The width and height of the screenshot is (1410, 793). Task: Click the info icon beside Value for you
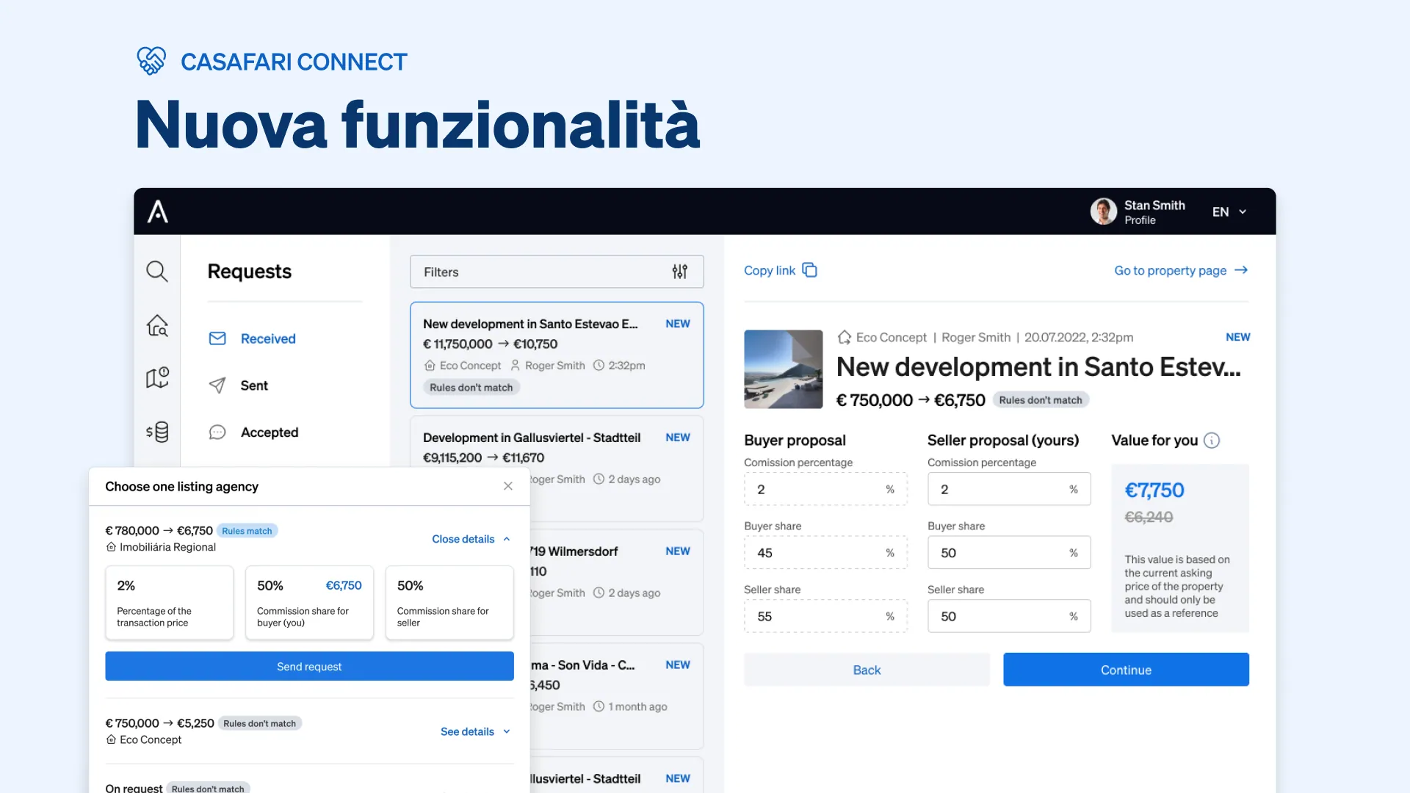tap(1212, 441)
